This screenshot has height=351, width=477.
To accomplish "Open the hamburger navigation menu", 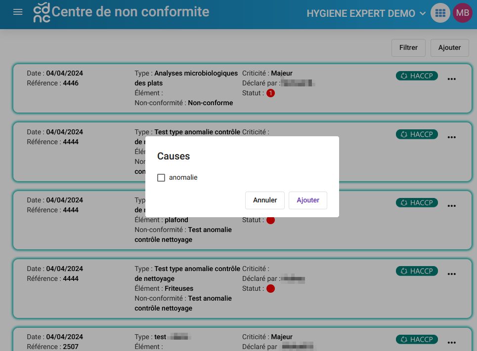I will pyautogui.click(x=18, y=12).
